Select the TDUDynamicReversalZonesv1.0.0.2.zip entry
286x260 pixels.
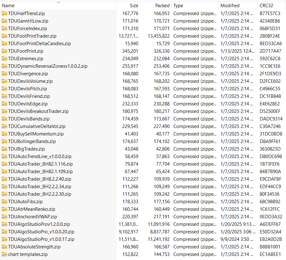48,66
